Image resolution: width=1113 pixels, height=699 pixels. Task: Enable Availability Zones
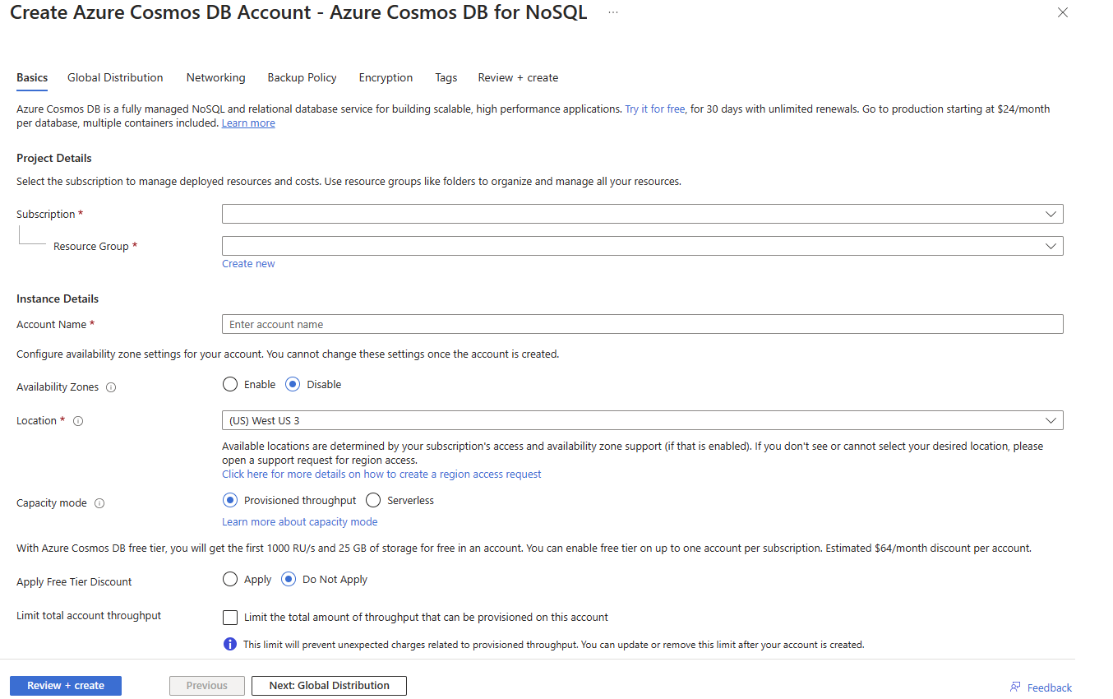[x=229, y=383]
